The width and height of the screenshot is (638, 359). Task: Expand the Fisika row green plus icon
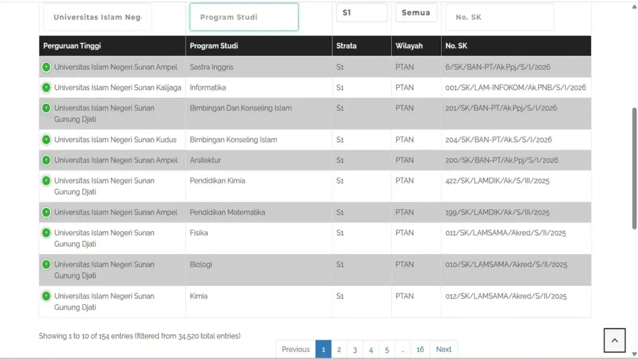pos(46,233)
